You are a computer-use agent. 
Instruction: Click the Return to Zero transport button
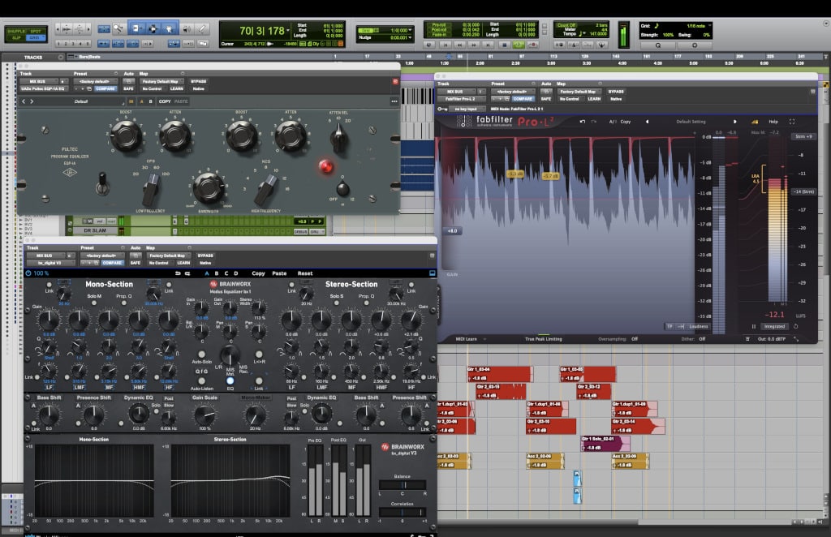[x=446, y=45]
